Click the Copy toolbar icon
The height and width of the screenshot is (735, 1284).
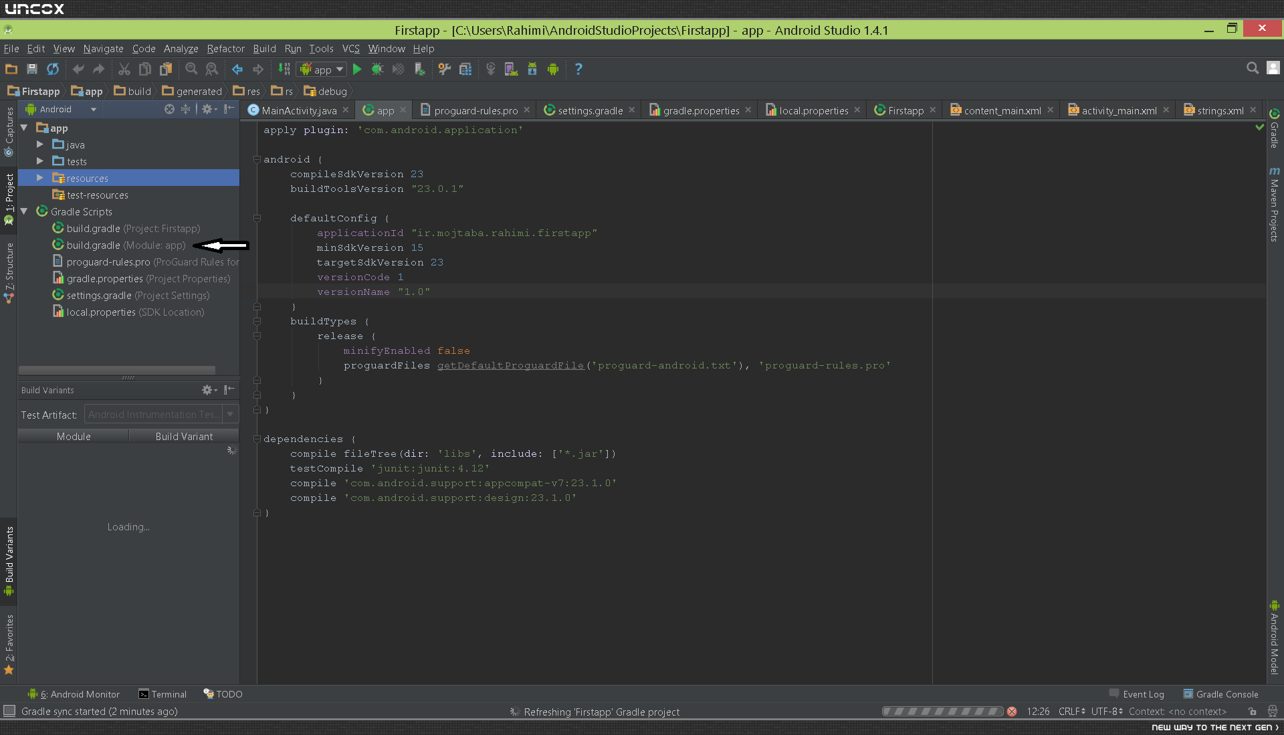pos(145,69)
